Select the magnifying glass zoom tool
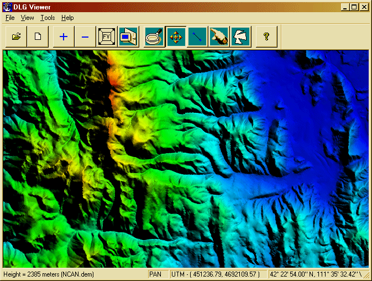Image resolution: width=372 pixels, height=281 pixels. click(154, 37)
